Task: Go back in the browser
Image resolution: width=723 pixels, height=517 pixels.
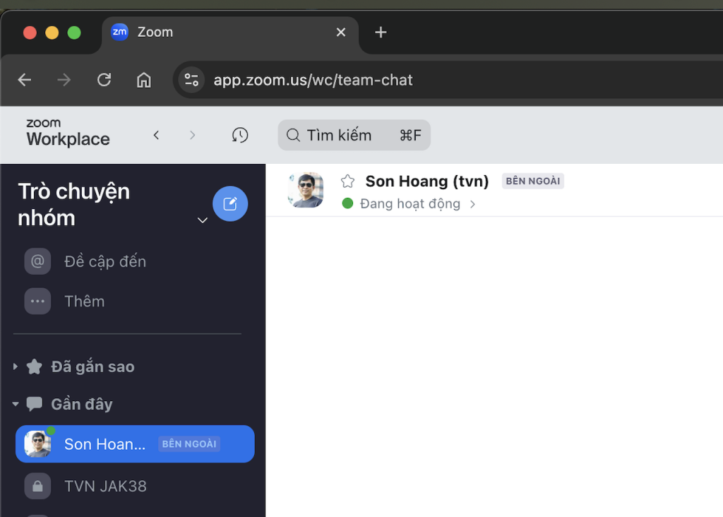Action: tap(25, 80)
